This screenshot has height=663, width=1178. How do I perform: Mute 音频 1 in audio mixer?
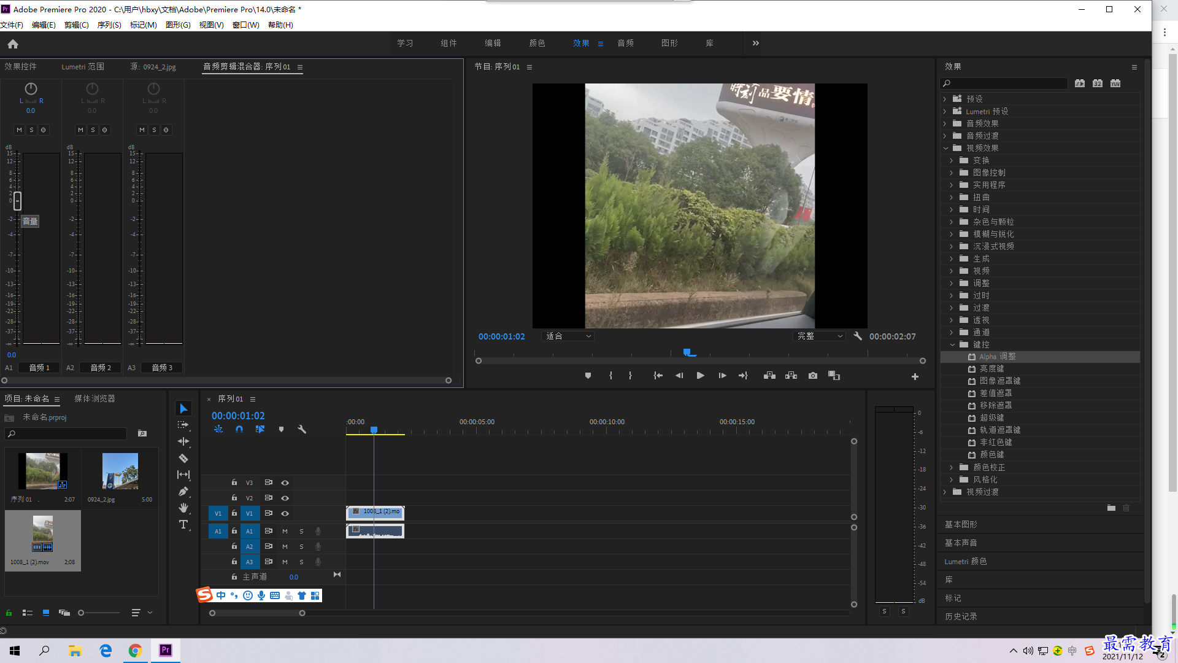(19, 130)
